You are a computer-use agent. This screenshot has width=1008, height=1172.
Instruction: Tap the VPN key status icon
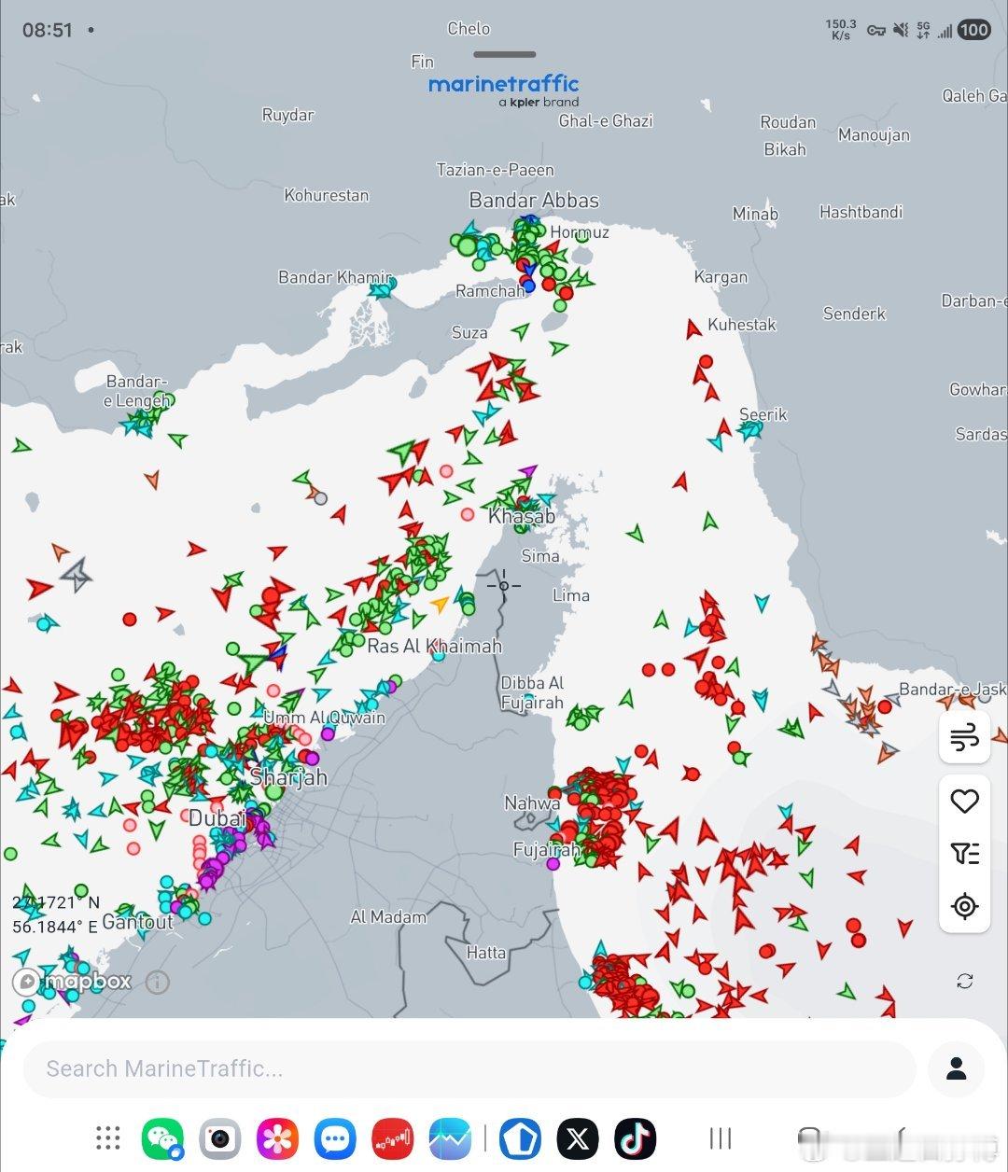coord(875,30)
